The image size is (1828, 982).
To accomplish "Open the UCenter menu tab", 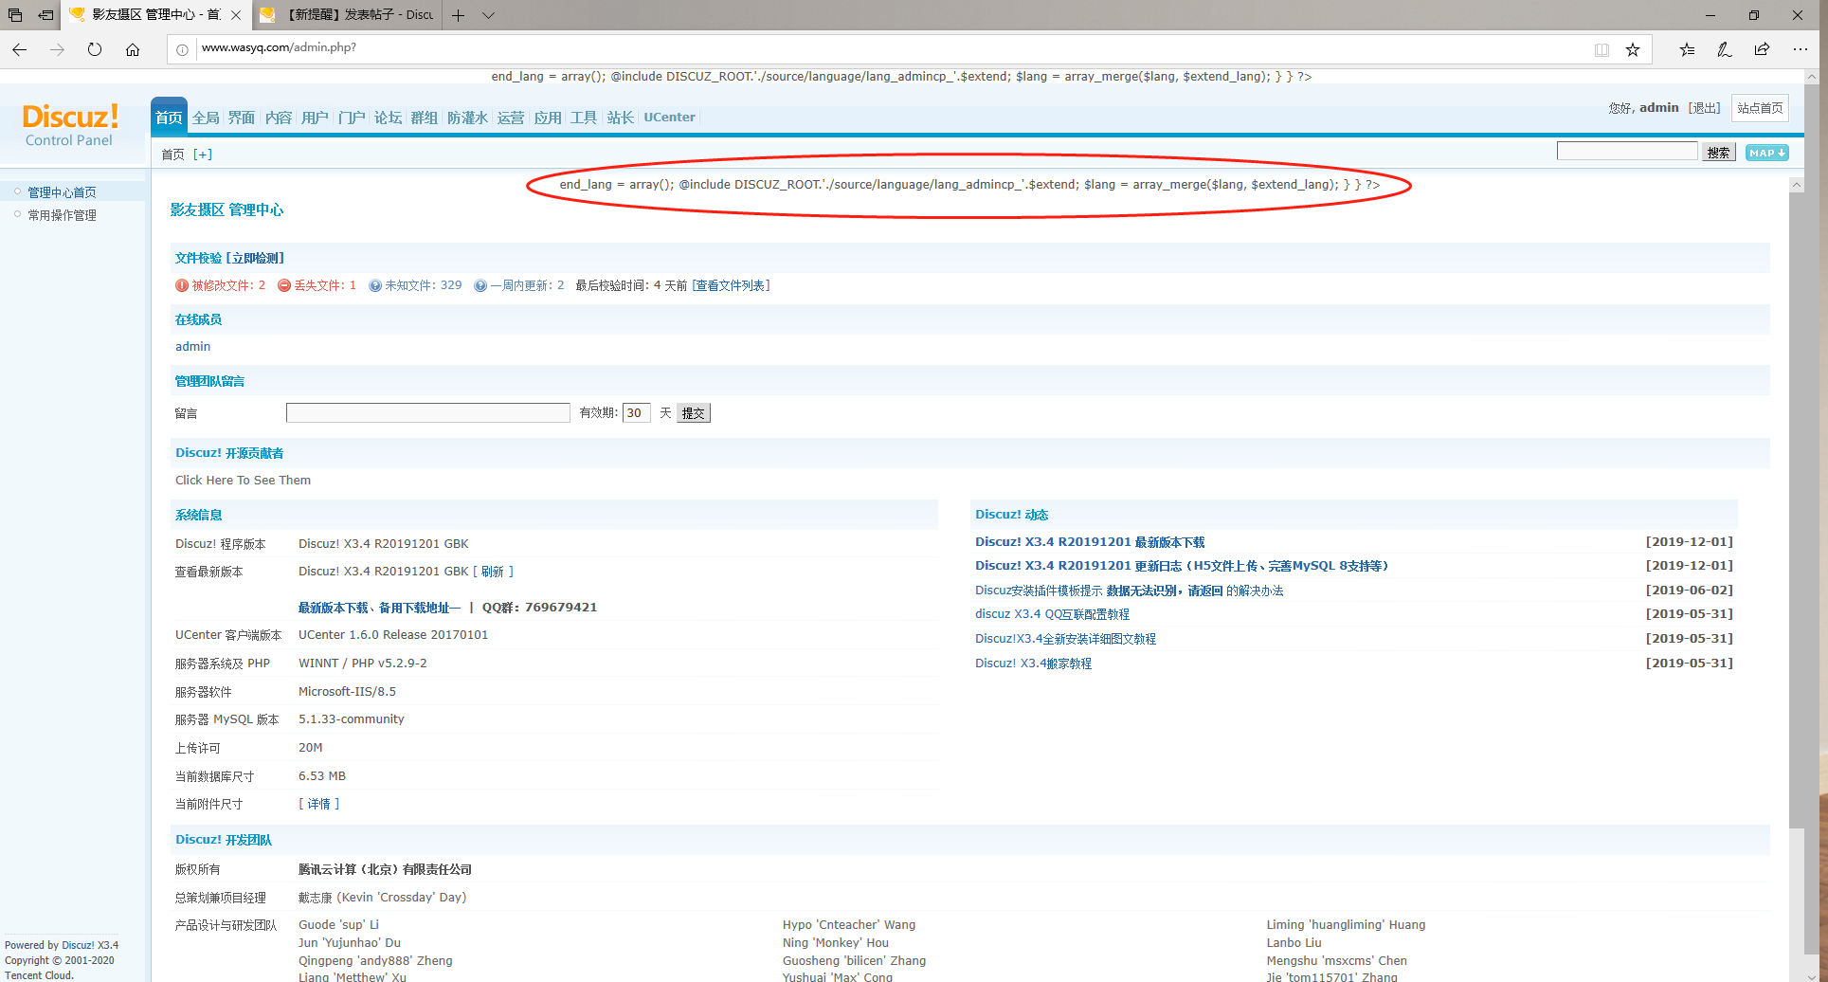I will pos(669,118).
